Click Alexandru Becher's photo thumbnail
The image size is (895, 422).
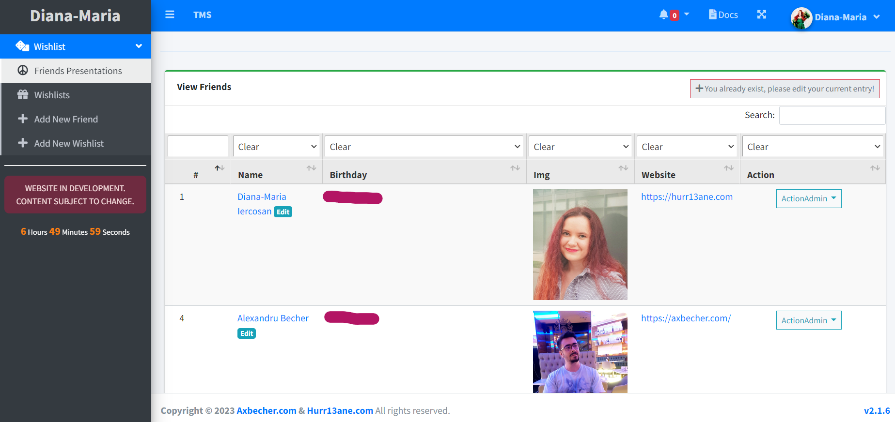click(580, 351)
